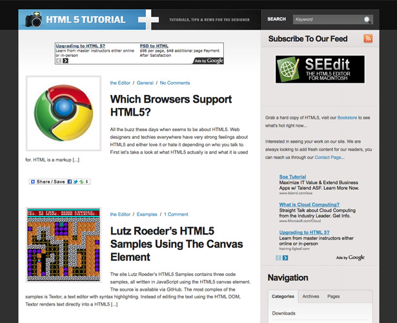Open the Chrome logo post thumbnail
The width and height of the screenshot is (397, 323).
click(63, 113)
